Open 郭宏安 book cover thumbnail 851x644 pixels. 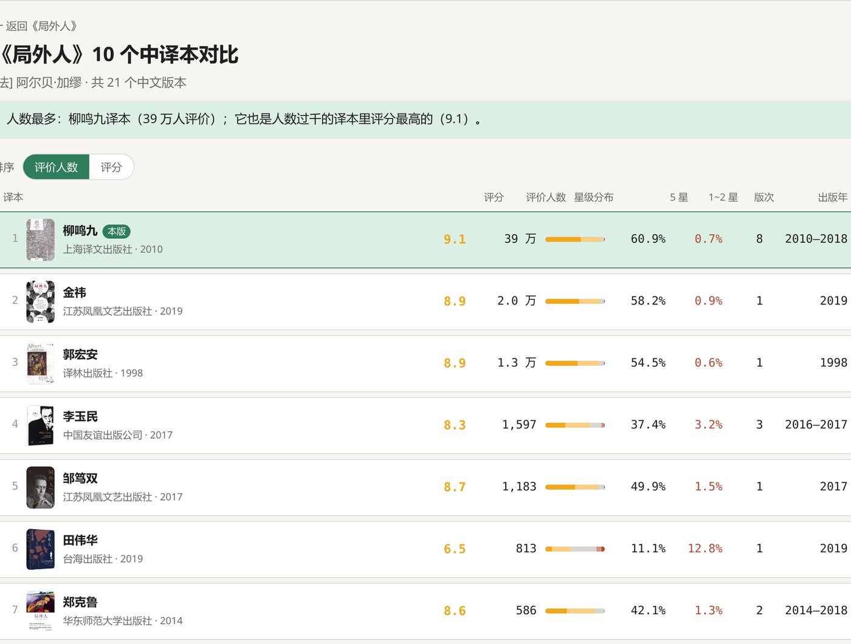[x=41, y=364]
